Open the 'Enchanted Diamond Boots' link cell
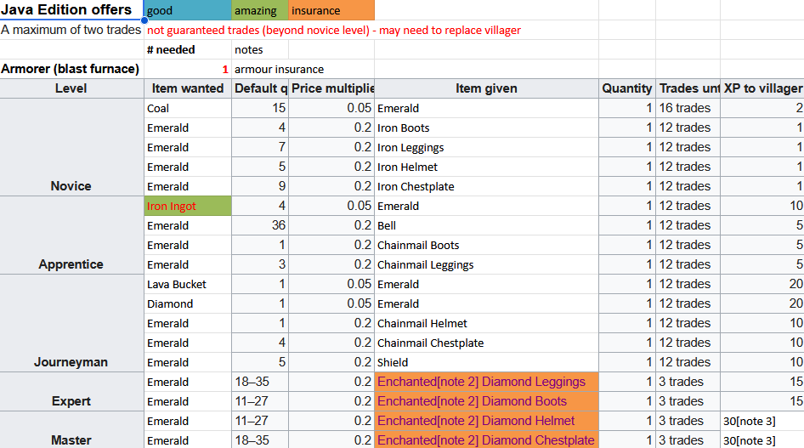Image resolution: width=804 pixels, height=448 pixels. coord(486,401)
